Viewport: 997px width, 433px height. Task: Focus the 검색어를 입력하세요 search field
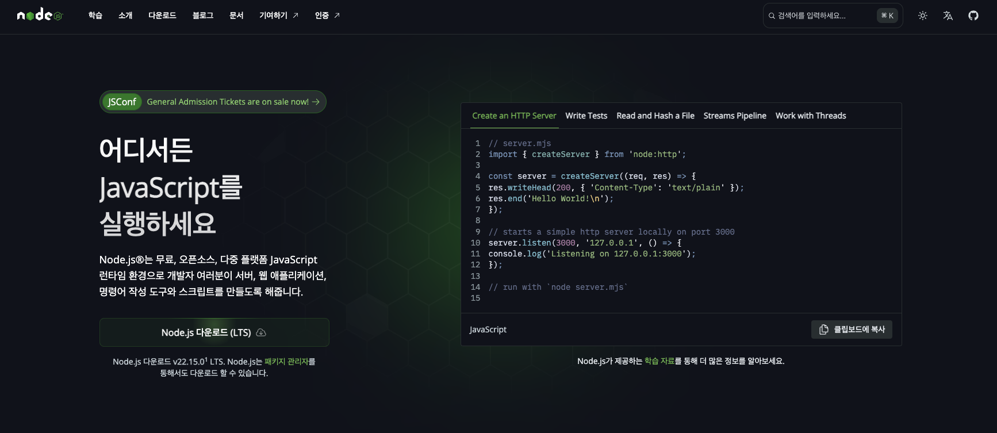coord(833,16)
